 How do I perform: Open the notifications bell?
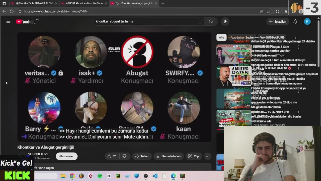click(295, 21)
